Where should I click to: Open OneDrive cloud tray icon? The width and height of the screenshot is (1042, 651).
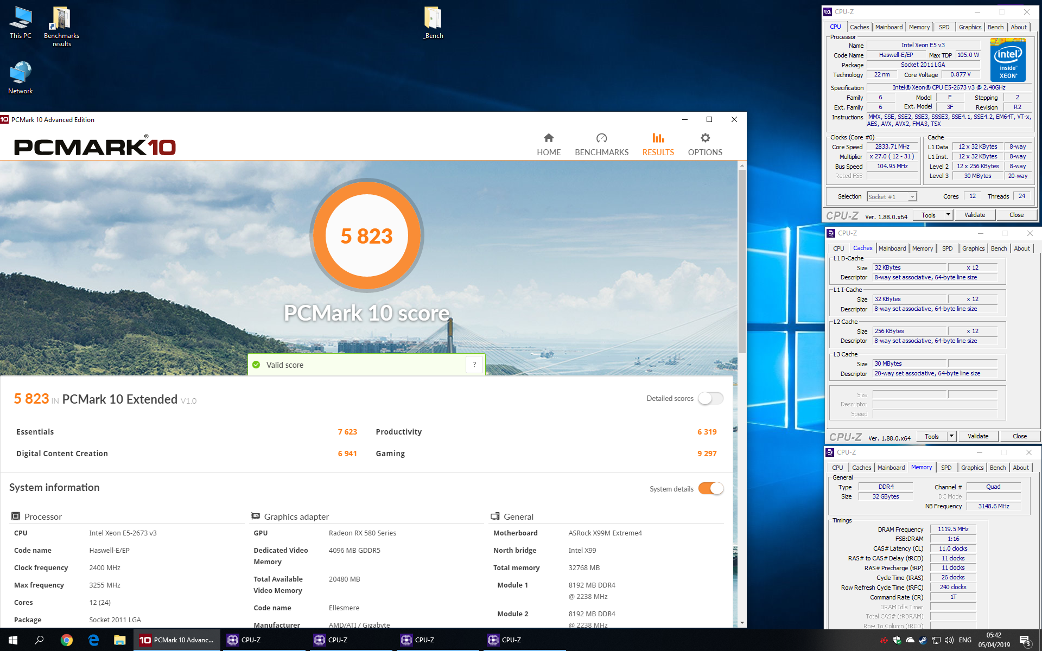(910, 640)
